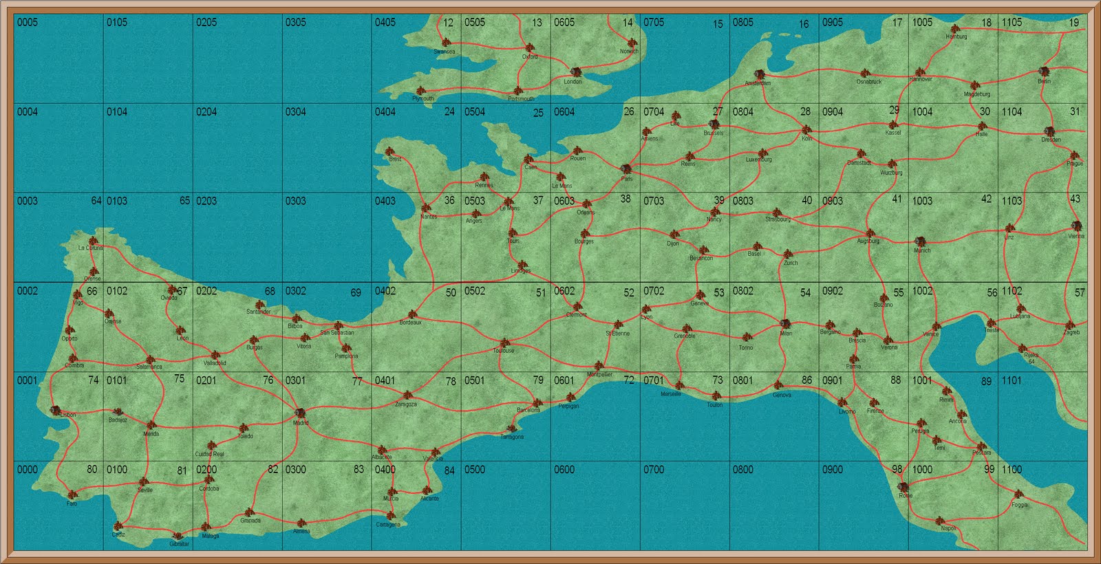Click the "Gibraltar" city name label
Viewport: 1101px width, 564px height.
pyautogui.click(x=179, y=544)
